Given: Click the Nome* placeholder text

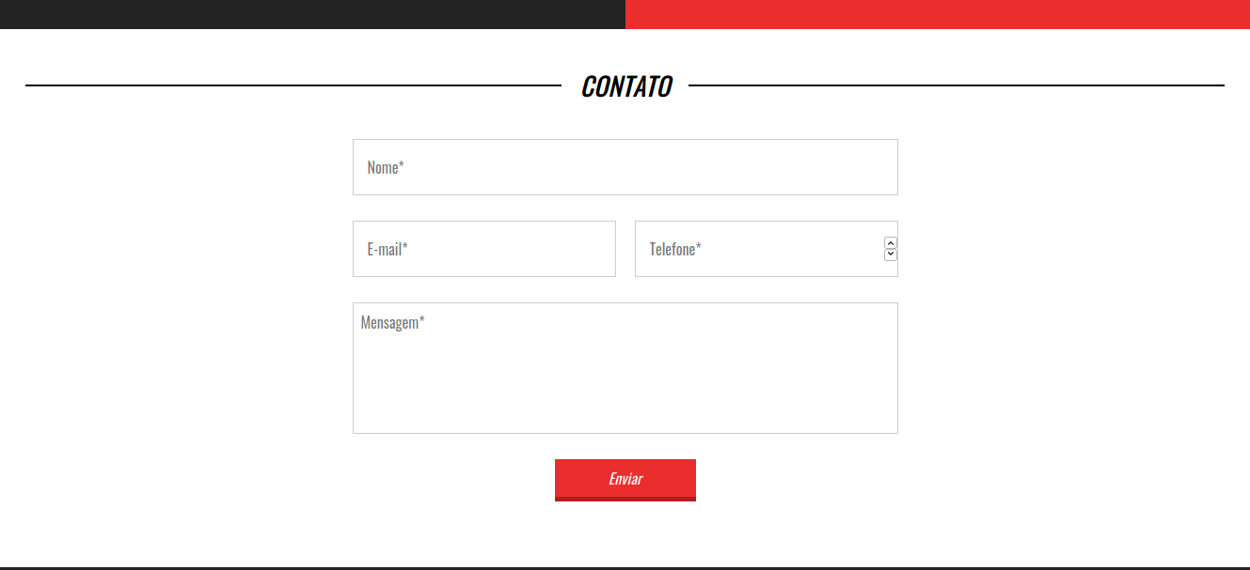Looking at the screenshot, I should coord(386,167).
